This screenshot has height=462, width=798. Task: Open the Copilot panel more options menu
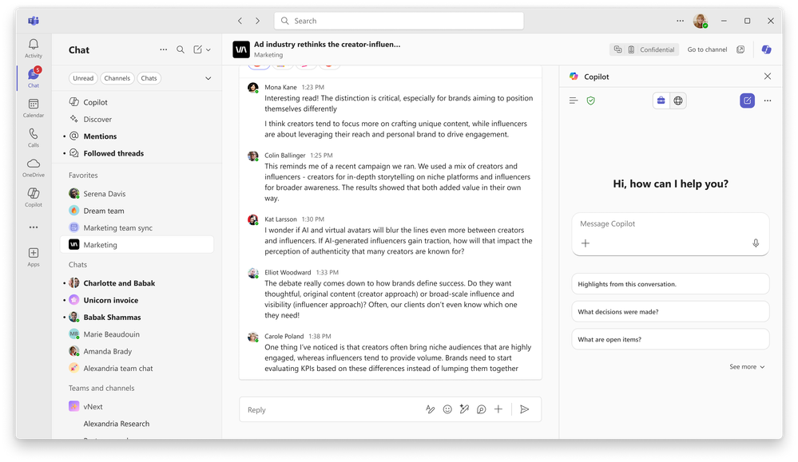point(768,100)
